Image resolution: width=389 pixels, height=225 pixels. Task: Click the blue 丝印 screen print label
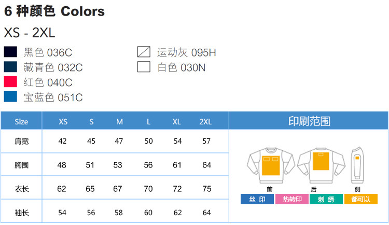tap(257, 199)
